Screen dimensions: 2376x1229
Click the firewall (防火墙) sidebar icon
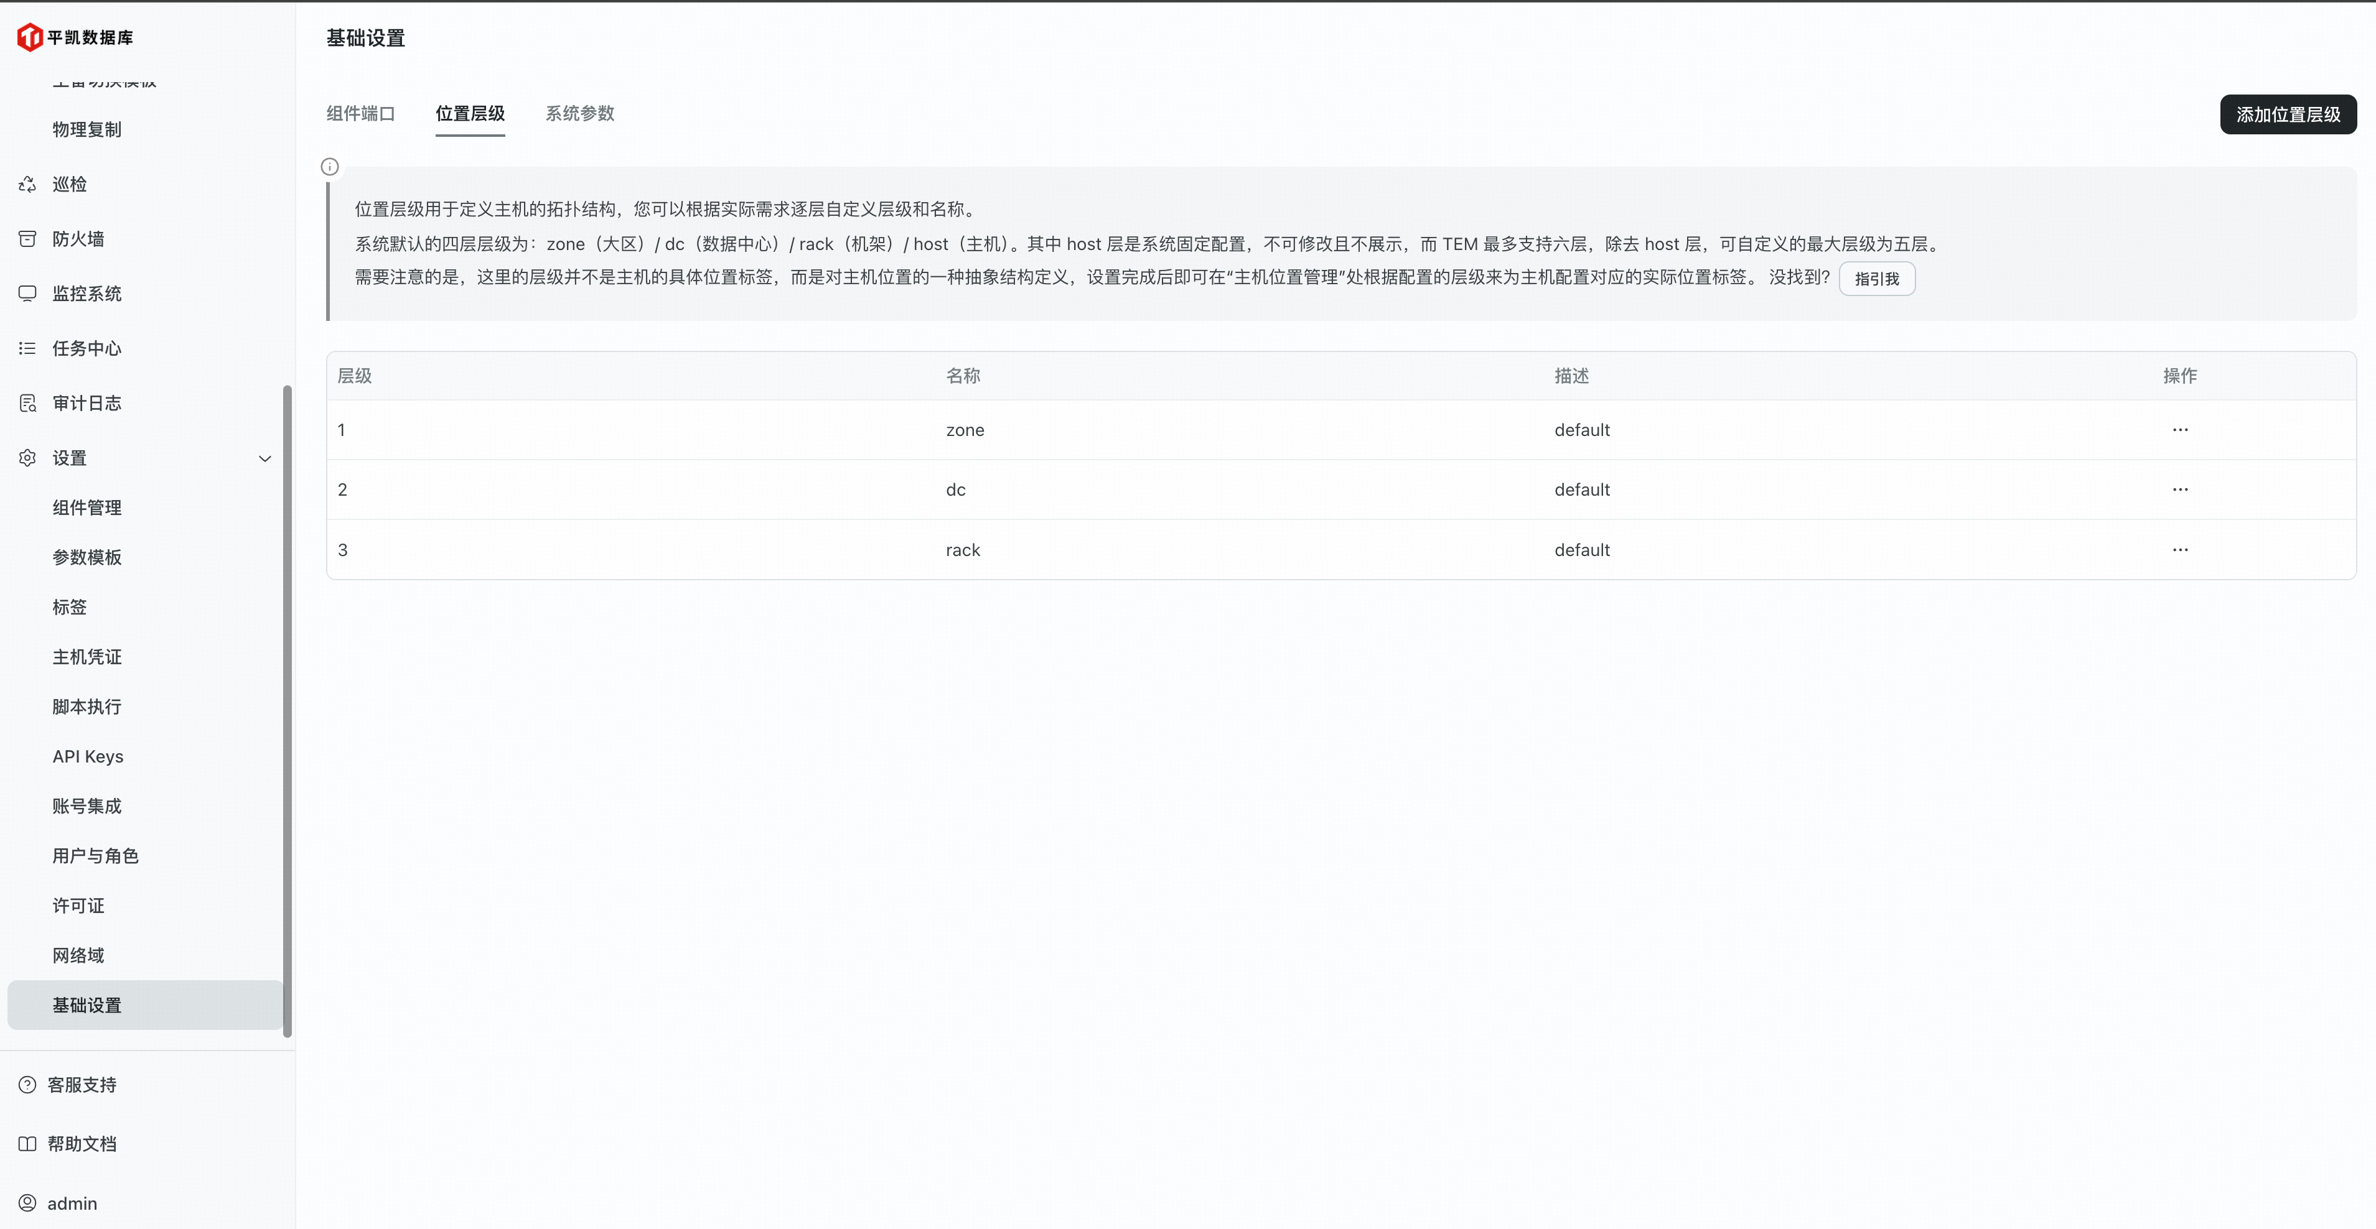27,239
